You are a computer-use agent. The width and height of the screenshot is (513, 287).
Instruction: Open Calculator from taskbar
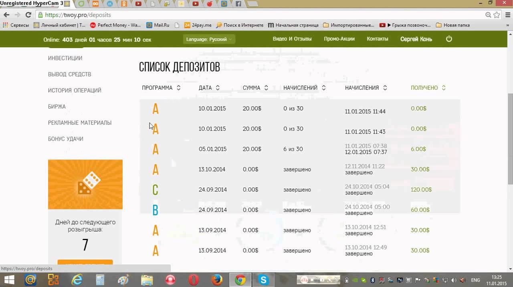tap(100, 279)
